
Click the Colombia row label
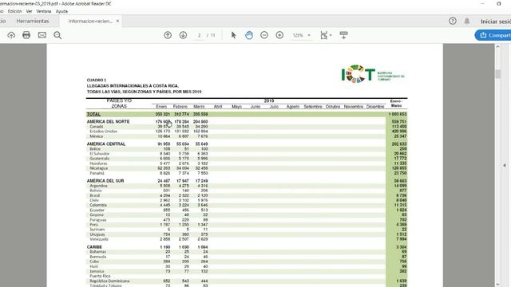98,205
